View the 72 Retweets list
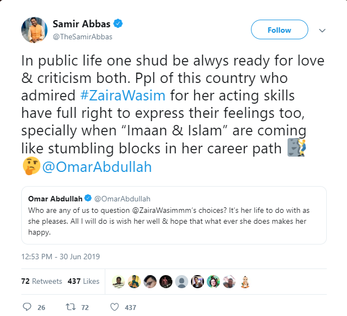 pyautogui.click(x=41, y=281)
